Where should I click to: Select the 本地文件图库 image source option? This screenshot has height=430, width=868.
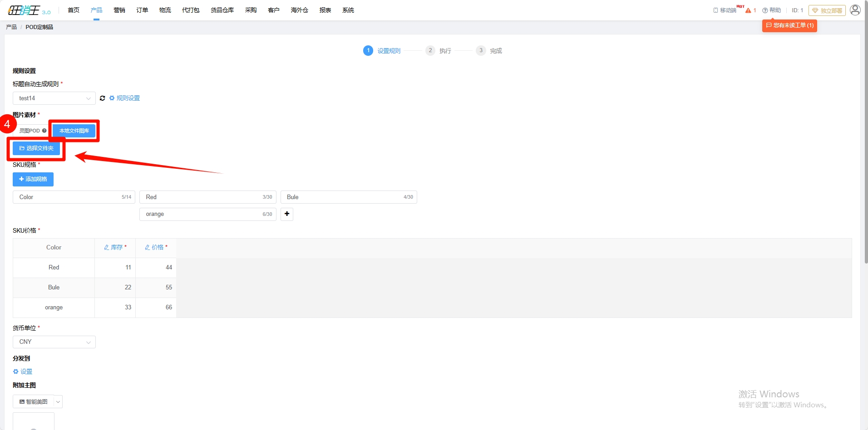click(74, 131)
